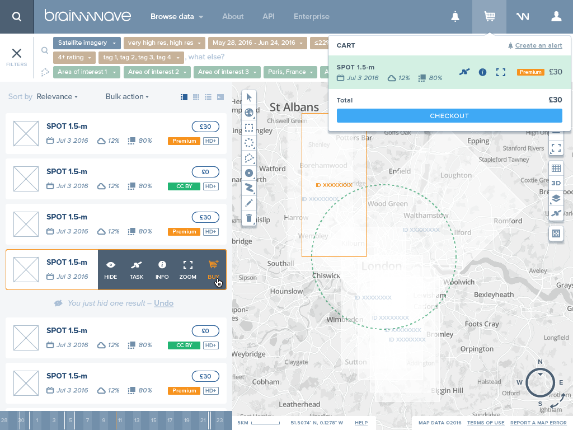Click timeline day 21 marker

pos(203,420)
